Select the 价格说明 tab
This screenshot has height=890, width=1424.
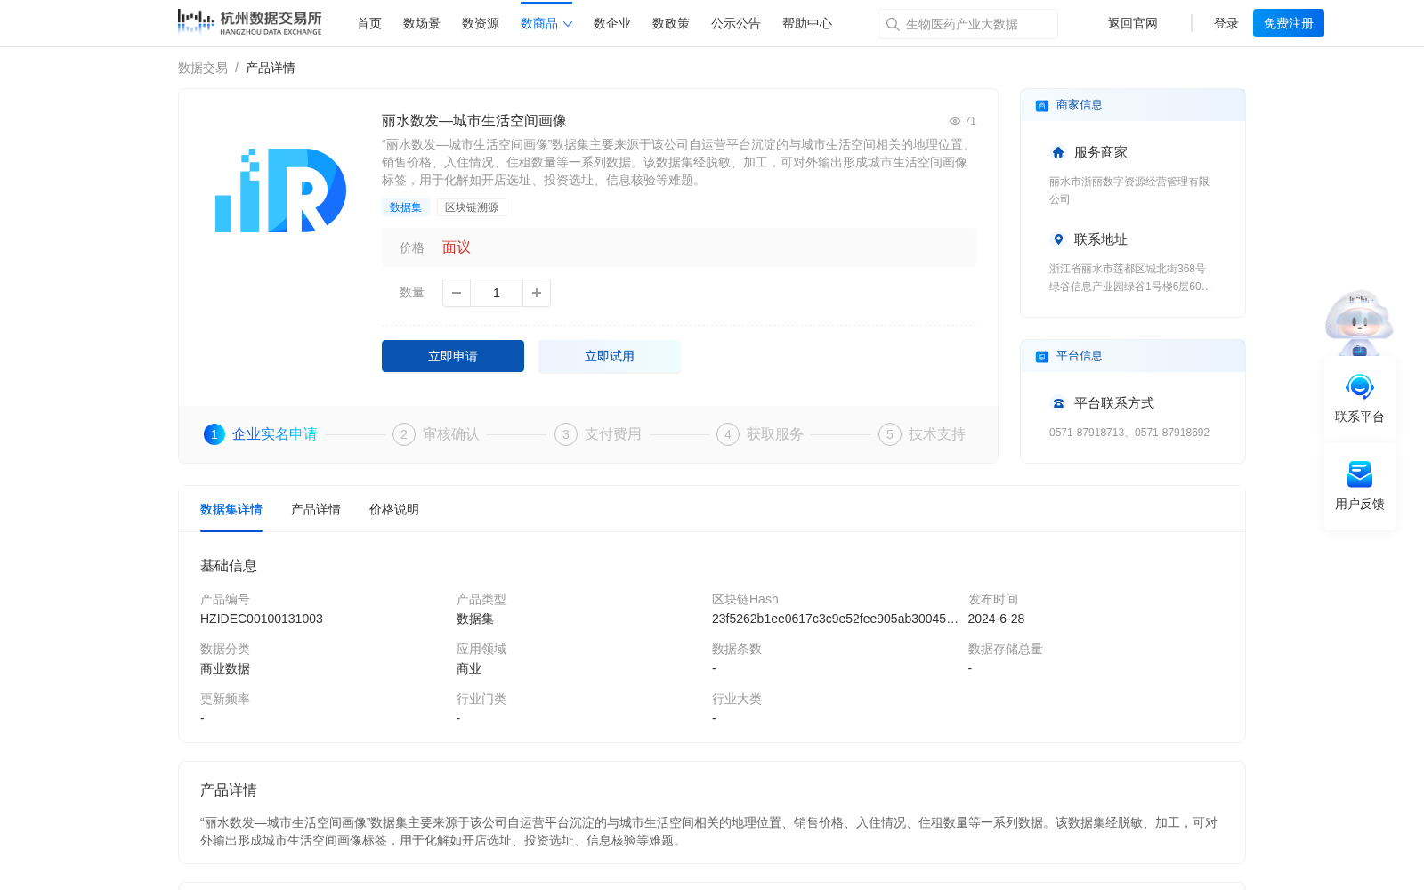(x=394, y=509)
